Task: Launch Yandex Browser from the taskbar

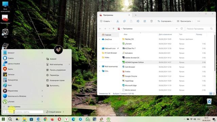Action: (x=66, y=119)
